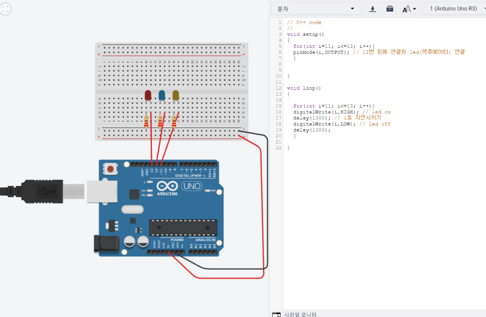Click the zoom-to-fit icon on the canvas

(x=5, y=8)
